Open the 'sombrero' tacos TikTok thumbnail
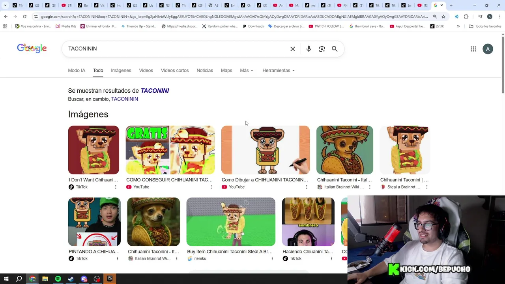This screenshot has width=505, height=284. tap(308, 222)
